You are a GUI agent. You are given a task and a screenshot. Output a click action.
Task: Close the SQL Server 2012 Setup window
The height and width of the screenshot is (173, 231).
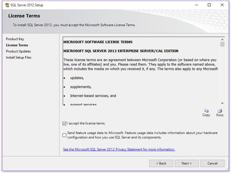pyautogui.click(x=222, y=5)
